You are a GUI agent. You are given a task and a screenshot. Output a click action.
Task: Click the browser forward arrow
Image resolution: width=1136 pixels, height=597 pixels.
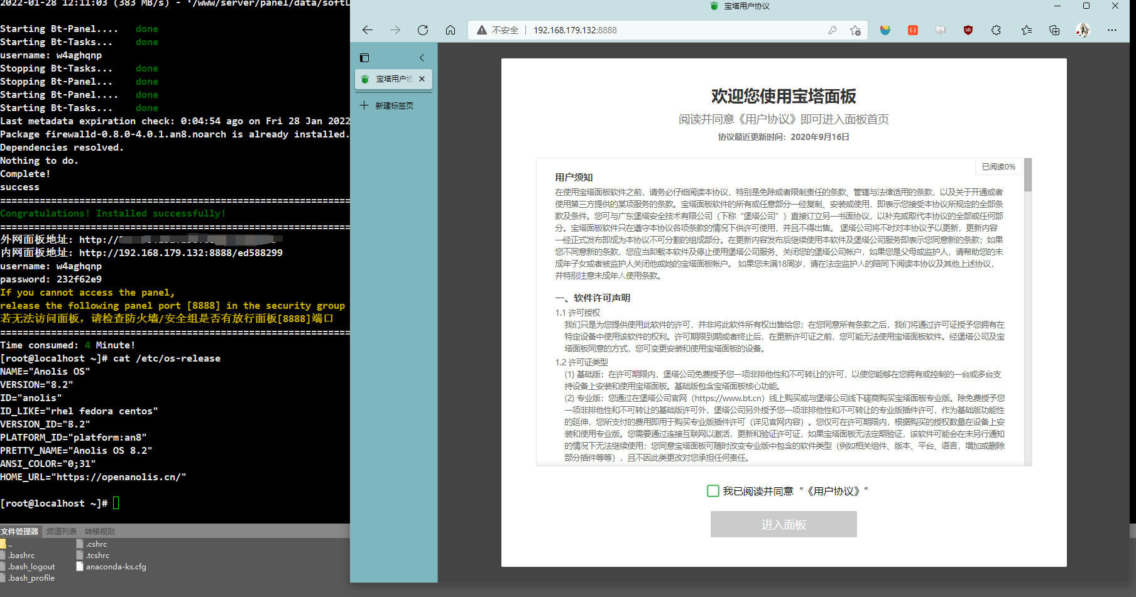395,30
